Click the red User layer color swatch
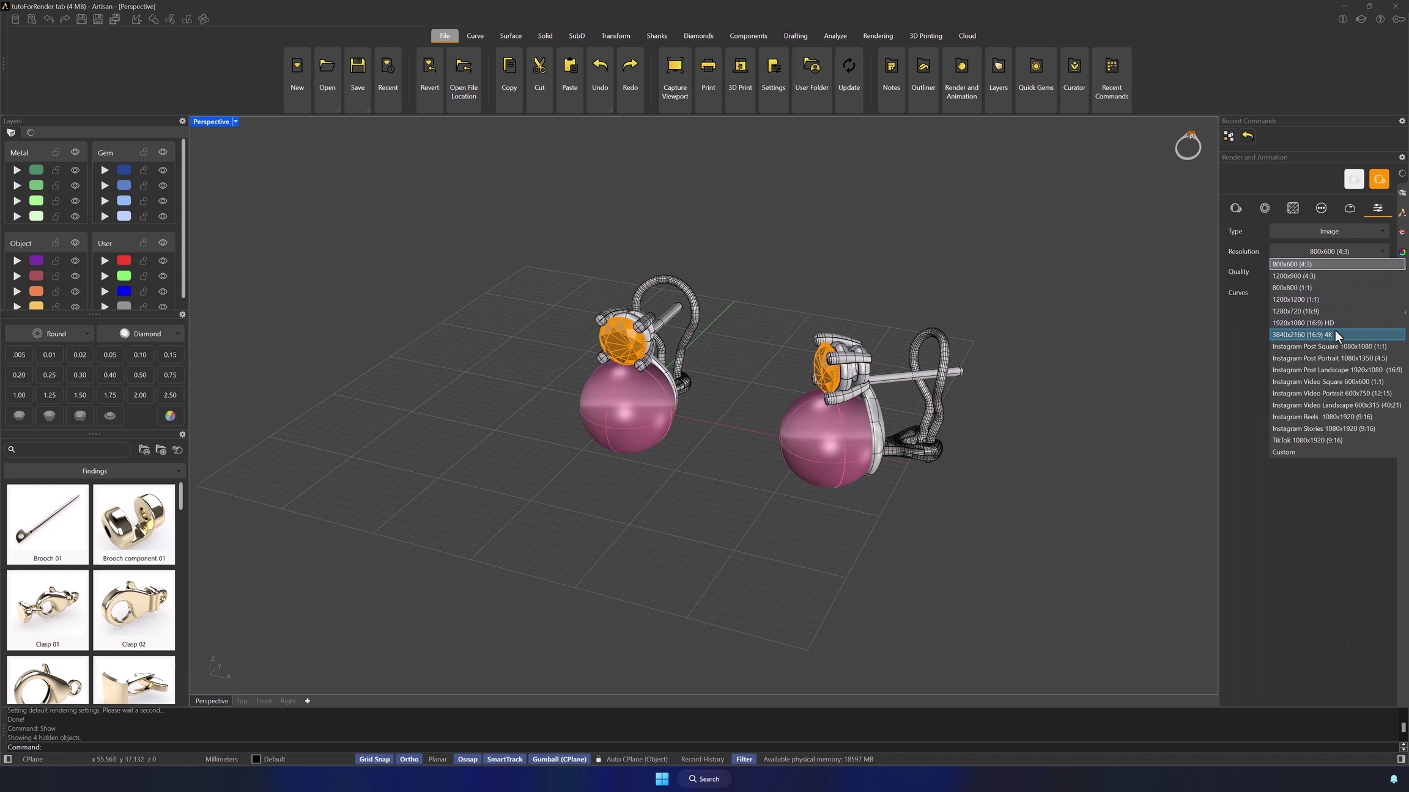 pos(124,261)
